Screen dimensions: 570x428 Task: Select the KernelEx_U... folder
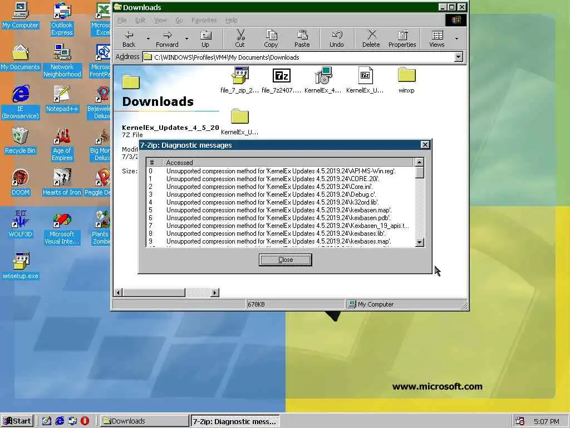click(x=239, y=122)
